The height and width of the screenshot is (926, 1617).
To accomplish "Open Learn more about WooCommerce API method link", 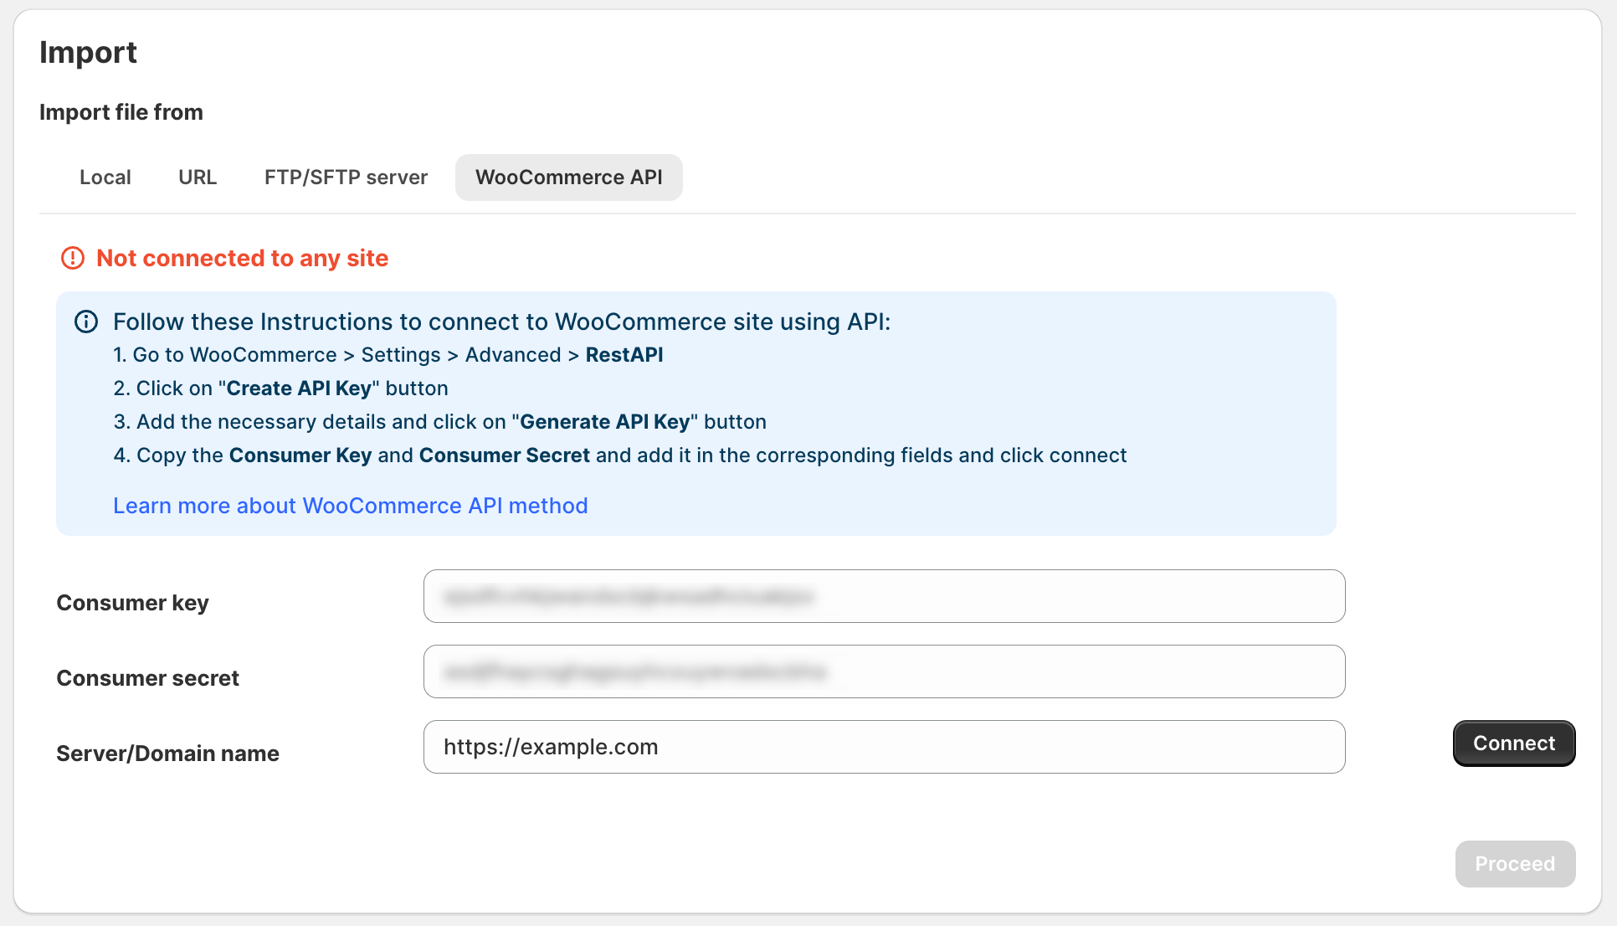I will point(351,506).
